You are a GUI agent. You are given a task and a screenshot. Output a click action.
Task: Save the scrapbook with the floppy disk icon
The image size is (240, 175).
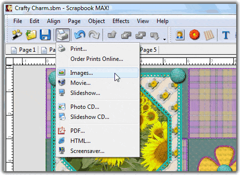(45, 35)
